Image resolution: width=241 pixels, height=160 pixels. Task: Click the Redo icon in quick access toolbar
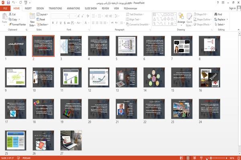20,3
